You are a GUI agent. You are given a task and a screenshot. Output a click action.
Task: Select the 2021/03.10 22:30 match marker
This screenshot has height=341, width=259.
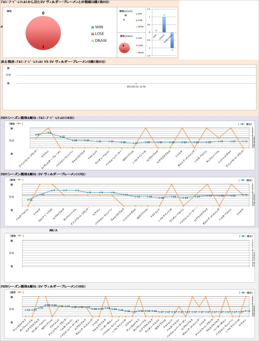[x=136, y=83]
